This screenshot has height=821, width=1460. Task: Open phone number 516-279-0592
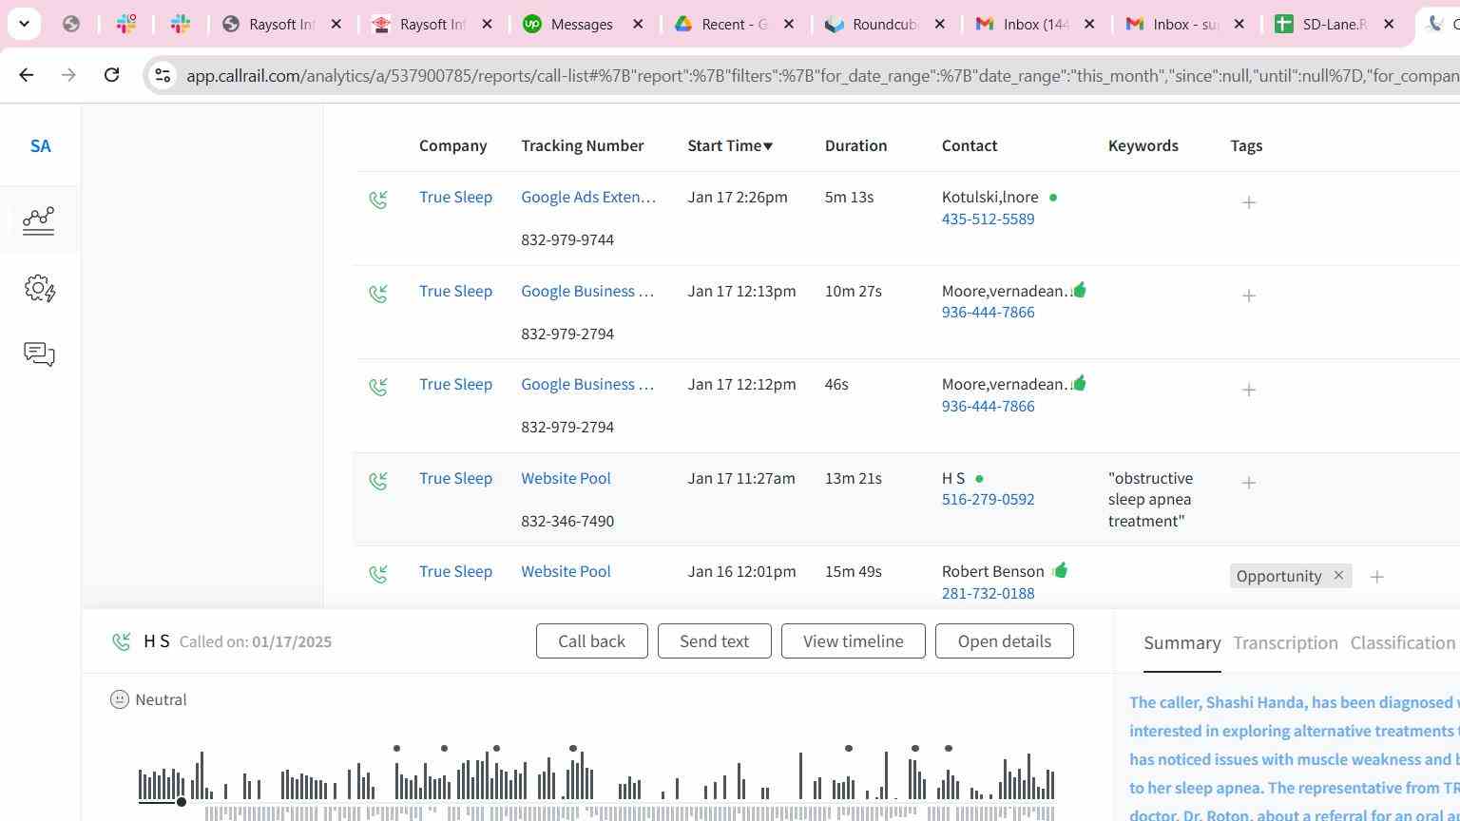pos(988,499)
